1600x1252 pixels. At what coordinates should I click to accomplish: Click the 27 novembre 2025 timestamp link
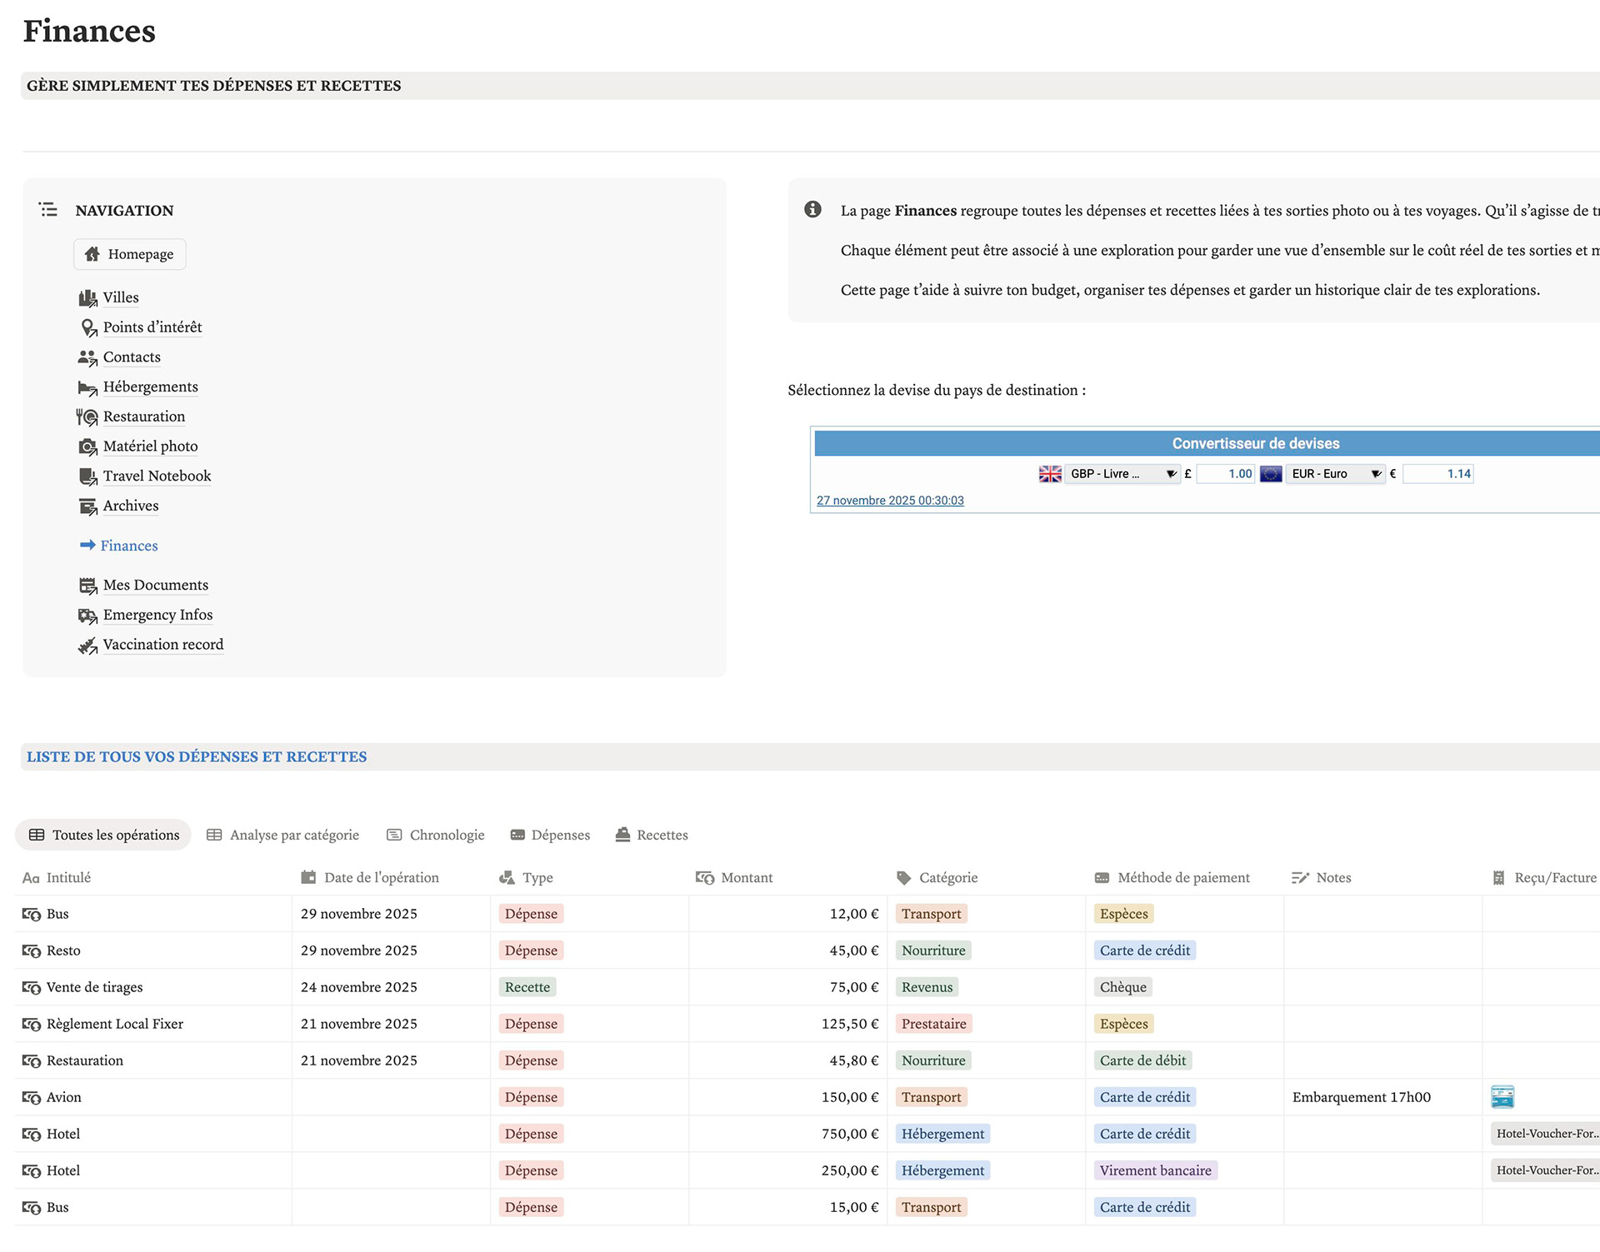[890, 501]
